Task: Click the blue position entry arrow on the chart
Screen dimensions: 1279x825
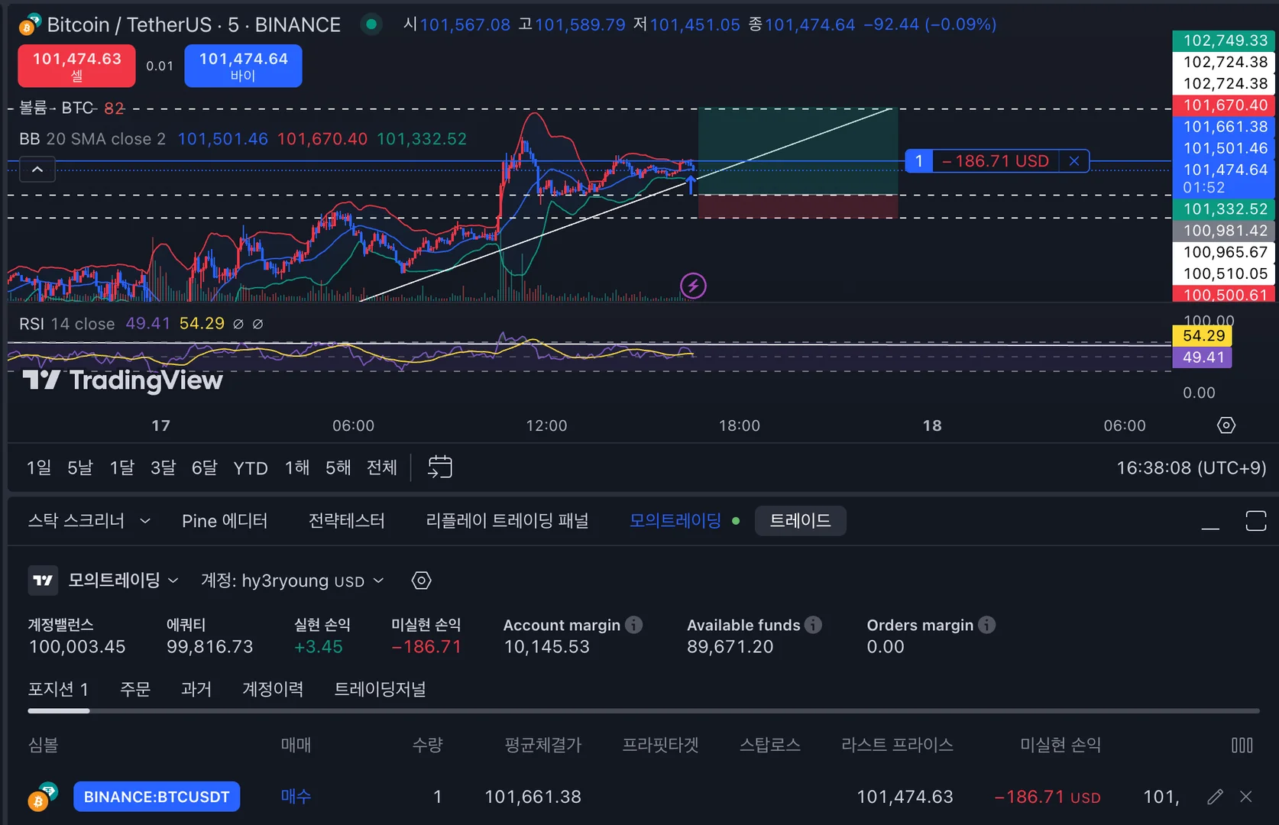Action: pos(691,184)
